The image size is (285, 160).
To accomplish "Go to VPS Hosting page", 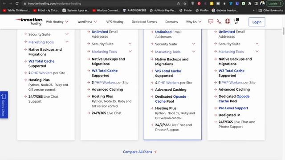I will point(115,22).
